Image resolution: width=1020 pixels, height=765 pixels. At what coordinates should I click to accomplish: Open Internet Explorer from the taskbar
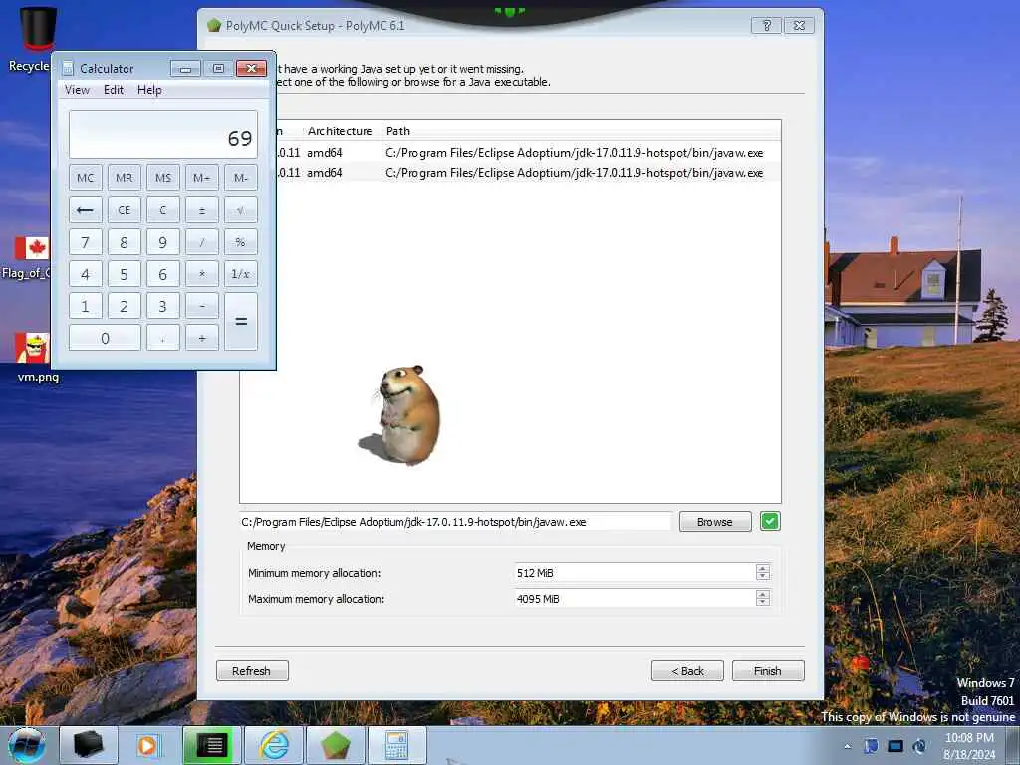pos(274,745)
